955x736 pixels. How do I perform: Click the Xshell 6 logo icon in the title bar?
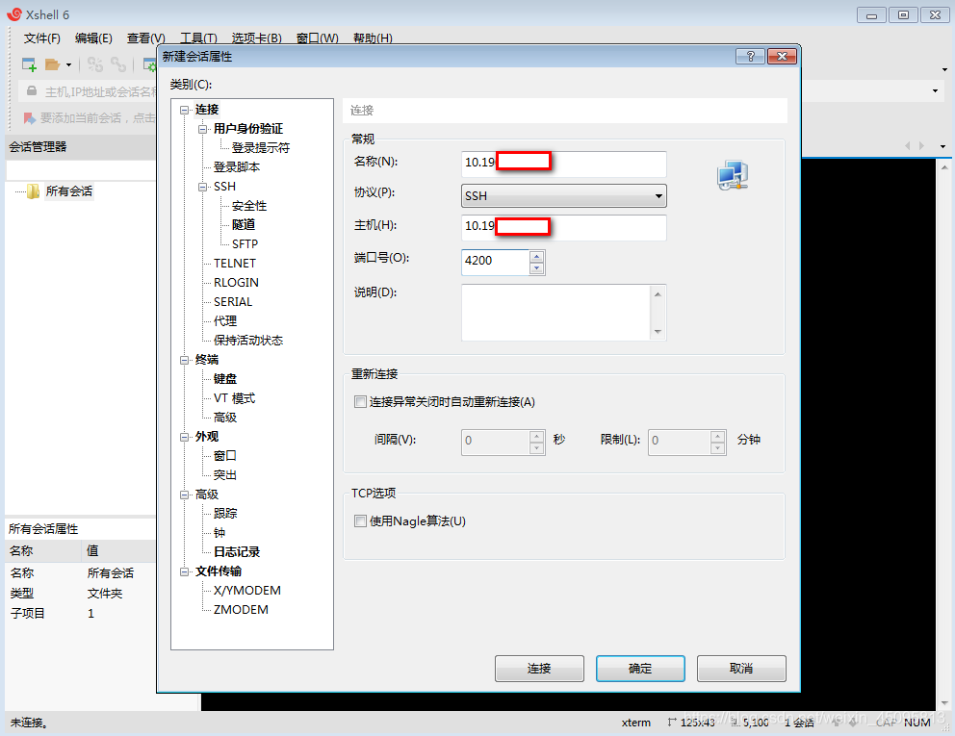point(14,14)
